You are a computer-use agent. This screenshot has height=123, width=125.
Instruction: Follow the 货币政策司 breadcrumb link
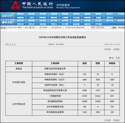click(43, 28)
